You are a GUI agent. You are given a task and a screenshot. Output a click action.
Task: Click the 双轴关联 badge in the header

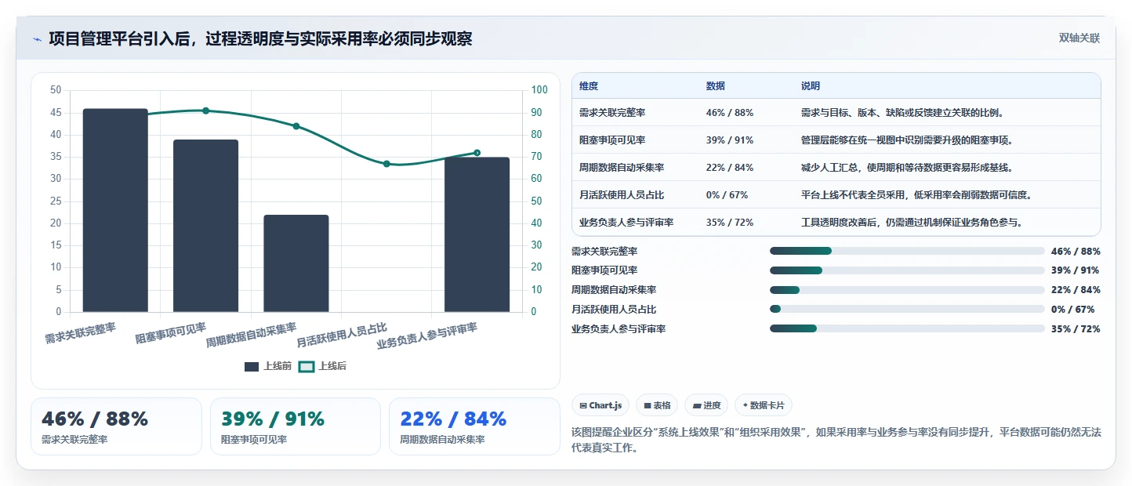point(1079,38)
